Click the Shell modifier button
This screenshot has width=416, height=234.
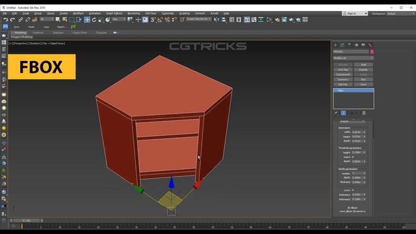(363, 65)
